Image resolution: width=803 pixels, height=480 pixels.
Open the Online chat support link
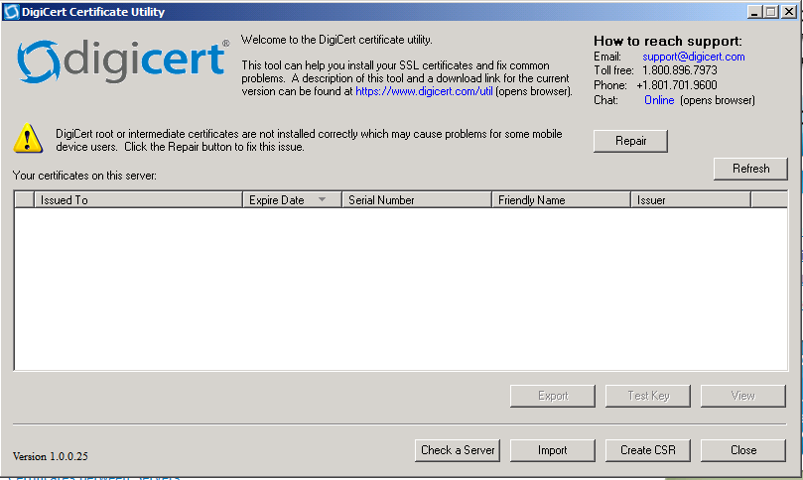tap(659, 100)
